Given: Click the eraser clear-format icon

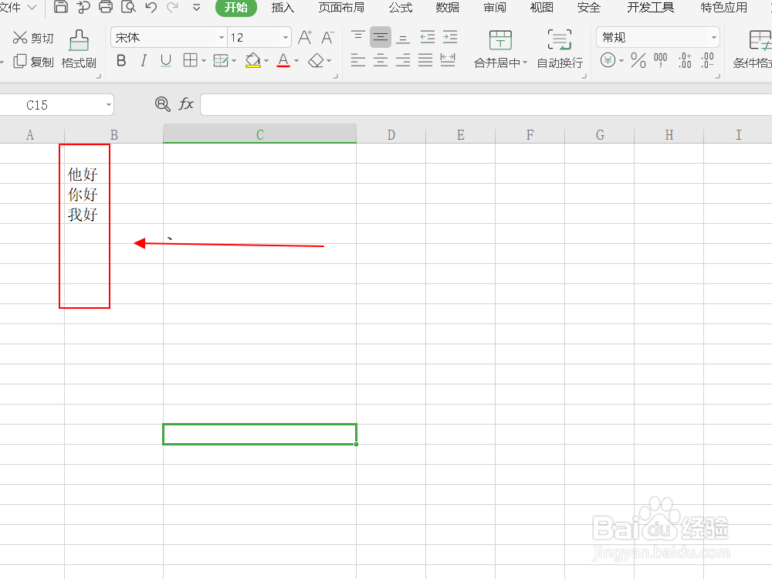Looking at the screenshot, I should 316,60.
